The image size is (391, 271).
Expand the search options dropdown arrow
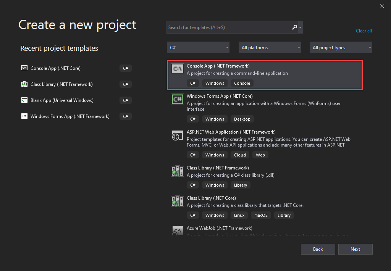pos(300,27)
